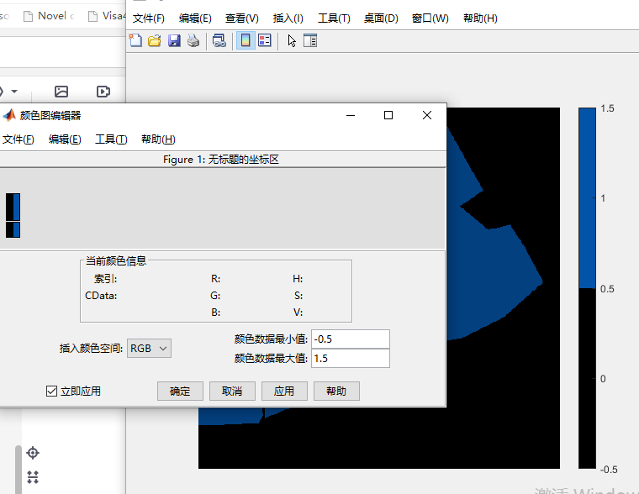Click the blue section of the figure colorbar
Screen dimensions: 639x494
(587, 198)
